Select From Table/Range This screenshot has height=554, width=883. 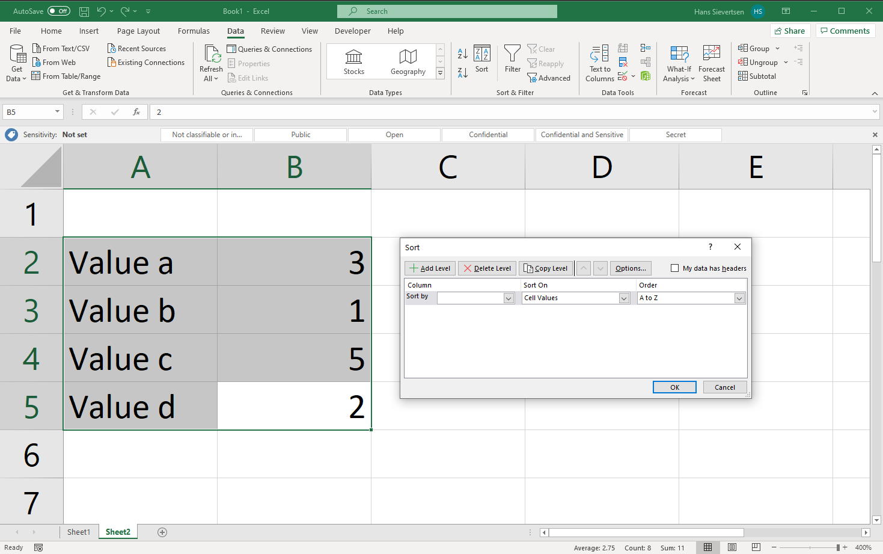(66, 76)
